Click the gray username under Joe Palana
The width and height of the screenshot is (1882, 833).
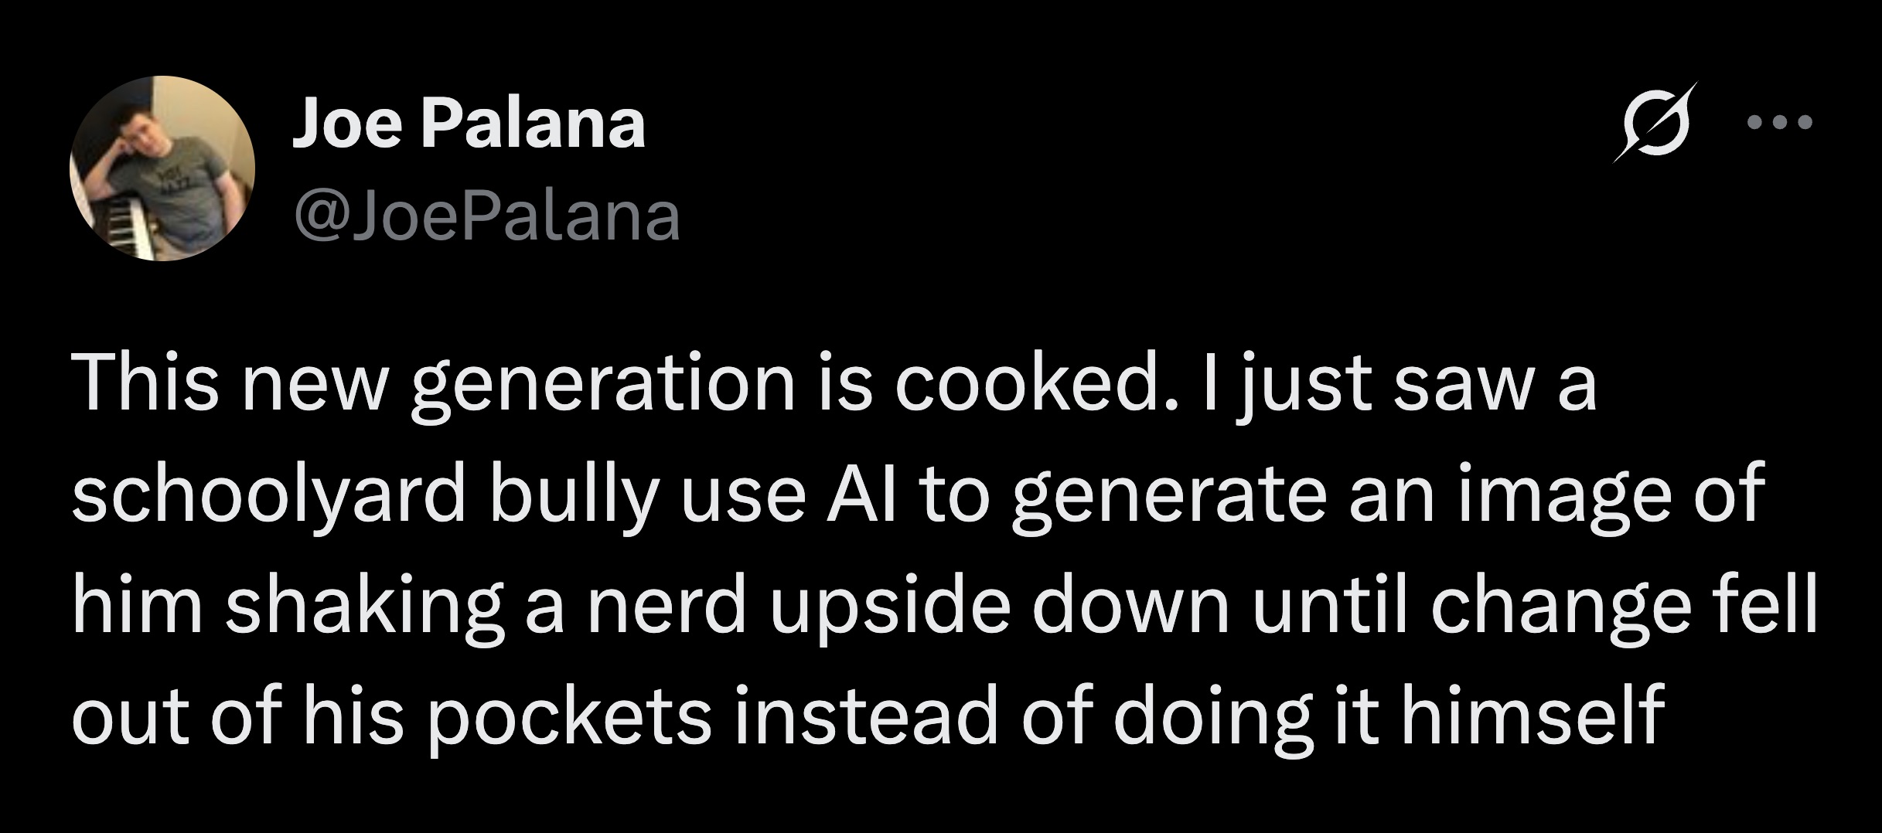(x=486, y=218)
